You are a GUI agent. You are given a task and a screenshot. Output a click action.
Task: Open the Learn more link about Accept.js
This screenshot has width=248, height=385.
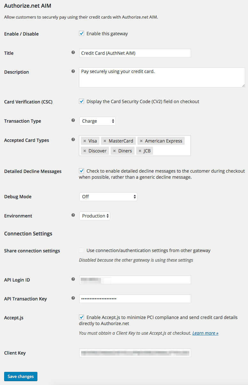tap(205, 333)
